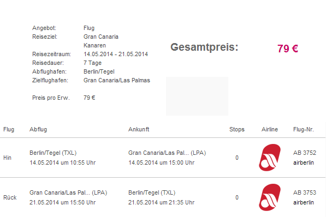The height and width of the screenshot is (217, 326).
Task: Click the empty gray box below Gesamtpreis
Action: coord(197,96)
